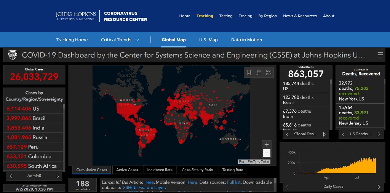Open the dashboard hamburger menu
This screenshot has height=193, width=390.
[x=380, y=55]
